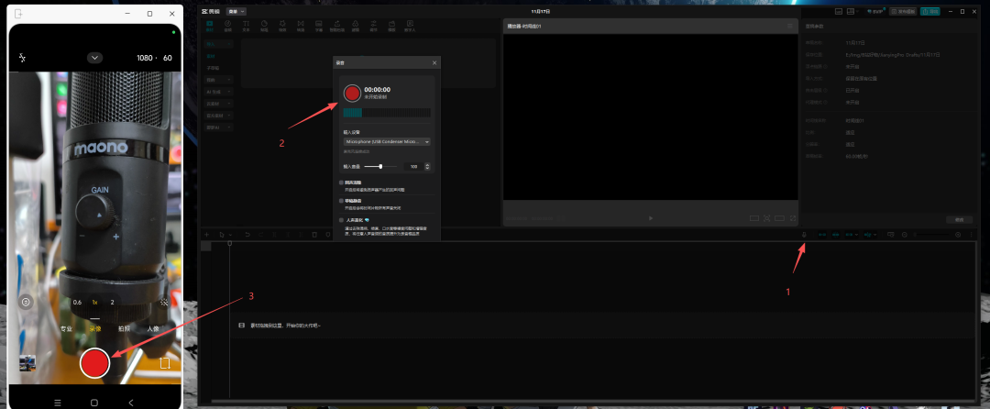The height and width of the screenshot is (409, 990).
Task: Click the aspect ratio icon in player
Action: (779, 218)
